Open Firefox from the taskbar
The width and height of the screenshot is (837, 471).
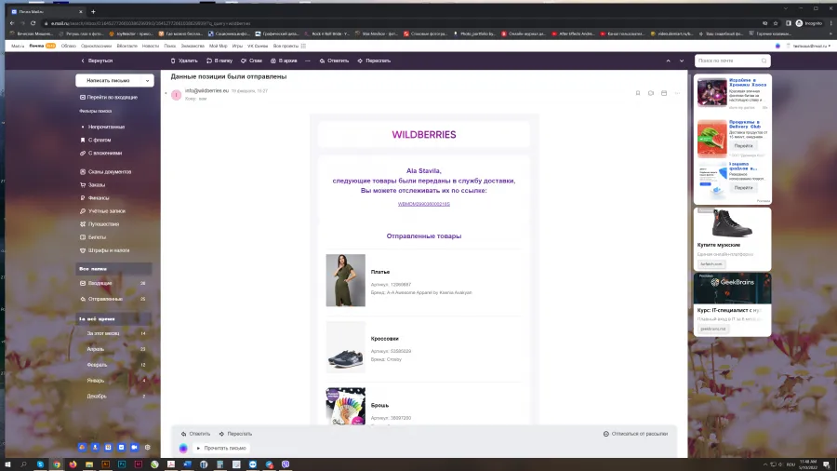(73, 464)
